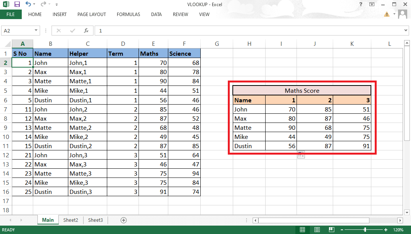Open Ribbon Display Options icon

[372, 4]
